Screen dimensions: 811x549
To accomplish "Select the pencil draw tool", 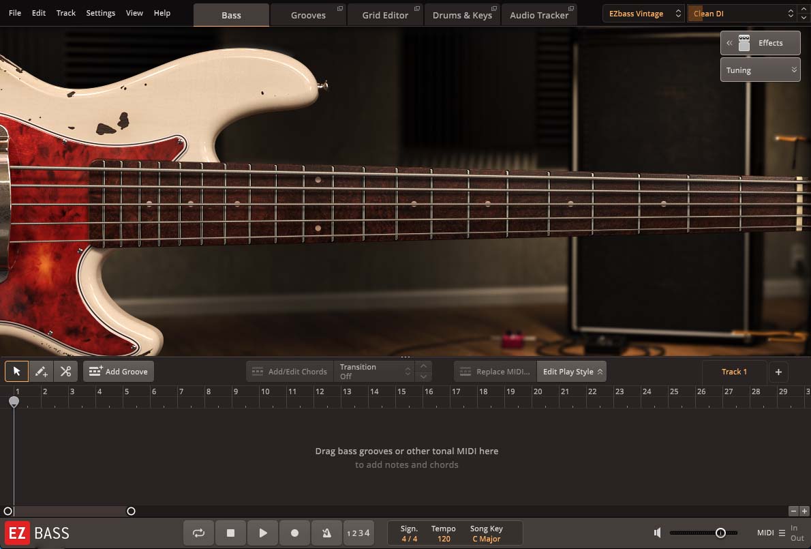I will point(41,371).
